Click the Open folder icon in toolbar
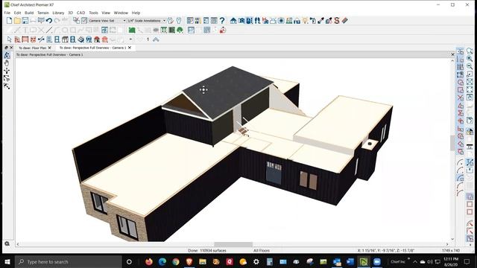 (17, 21)
